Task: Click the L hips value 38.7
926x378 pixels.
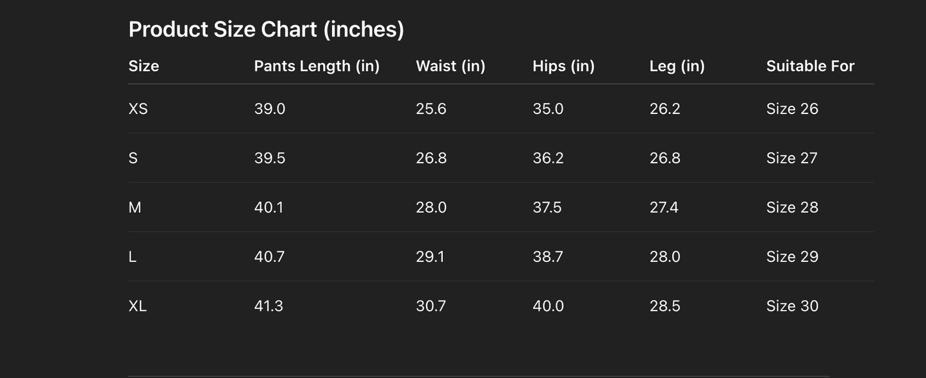Action: coord(548,257)
